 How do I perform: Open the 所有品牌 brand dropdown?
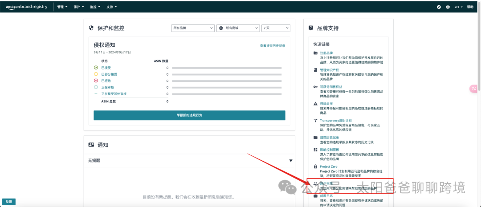(193, 28)
